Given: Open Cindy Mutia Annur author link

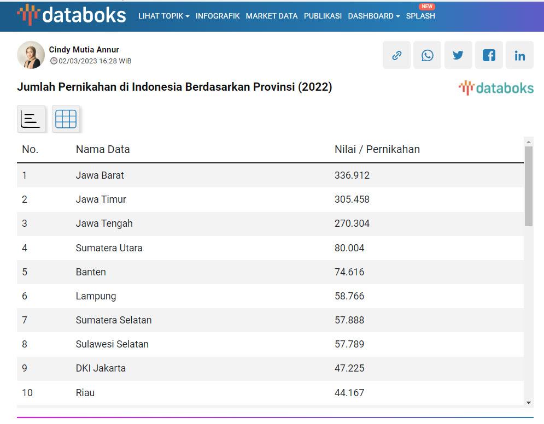Looking at the screenshot, I should pyautogui.click(x=84, y=50).
